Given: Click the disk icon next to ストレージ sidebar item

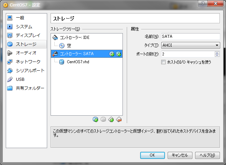Looking at the screenshot, I should click(10, 44).
